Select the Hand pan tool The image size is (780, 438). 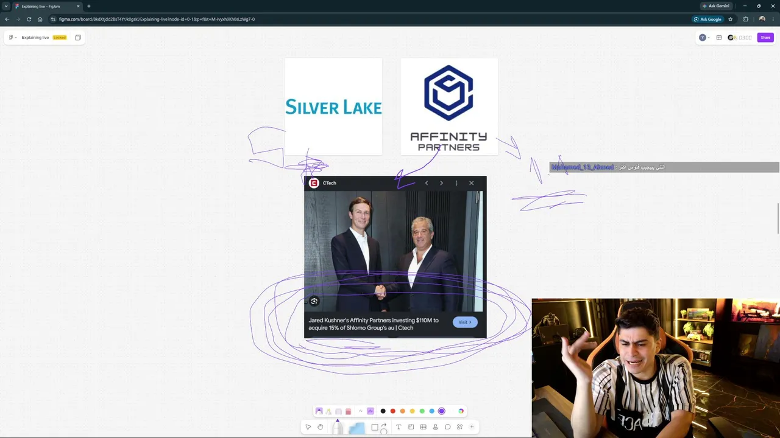tap(320, 427)
